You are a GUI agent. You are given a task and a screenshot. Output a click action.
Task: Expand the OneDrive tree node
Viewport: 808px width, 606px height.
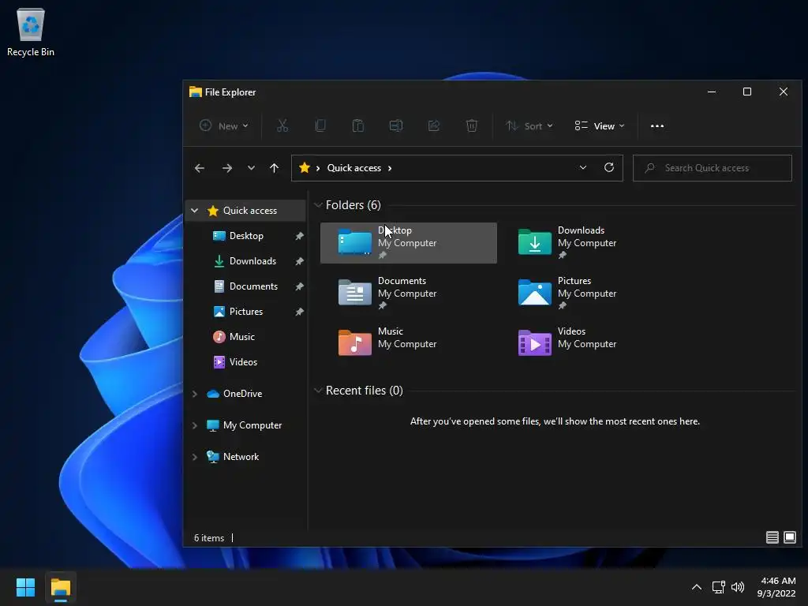[x=194, y=394]
